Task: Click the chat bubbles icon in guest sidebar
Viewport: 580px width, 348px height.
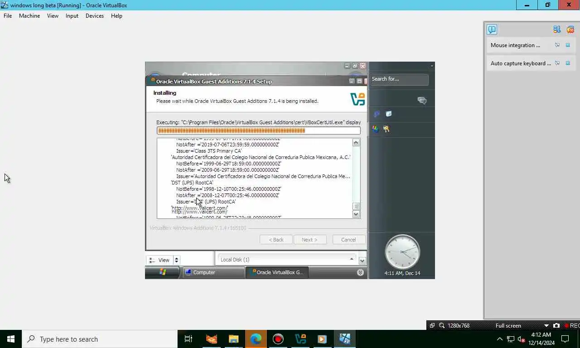Action: click(x=422, y=101)
